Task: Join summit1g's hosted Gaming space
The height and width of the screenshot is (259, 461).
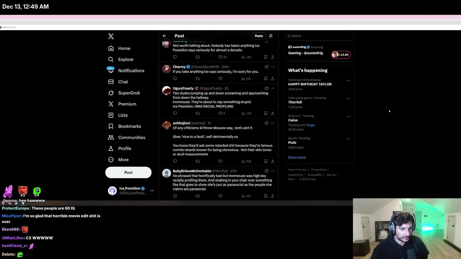Action: [319, 51]
